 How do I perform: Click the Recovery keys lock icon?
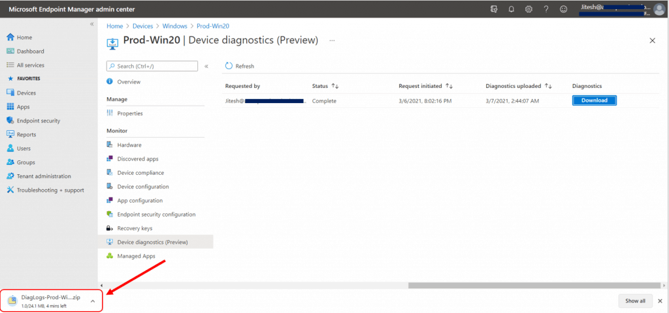point(110,228)
